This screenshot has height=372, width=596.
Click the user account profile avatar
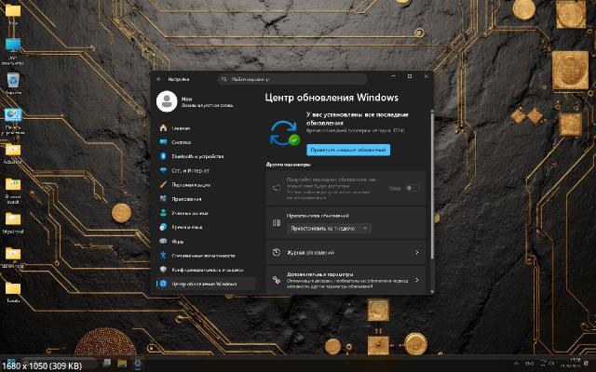(x=166, y=100)
